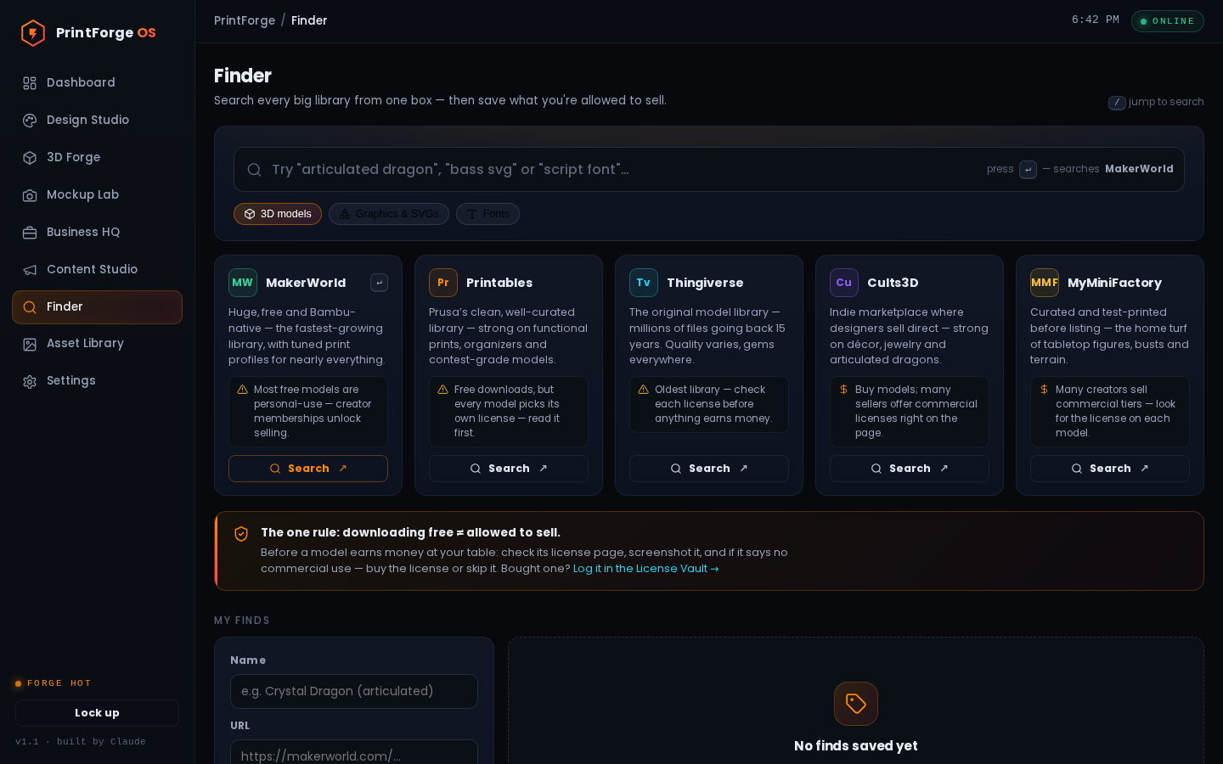
Task: Click the Lock up button
Action: (x=97, y=713)
